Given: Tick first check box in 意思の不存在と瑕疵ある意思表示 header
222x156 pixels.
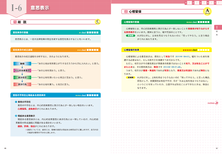Looking at the screenshot, I should point(88,95).
